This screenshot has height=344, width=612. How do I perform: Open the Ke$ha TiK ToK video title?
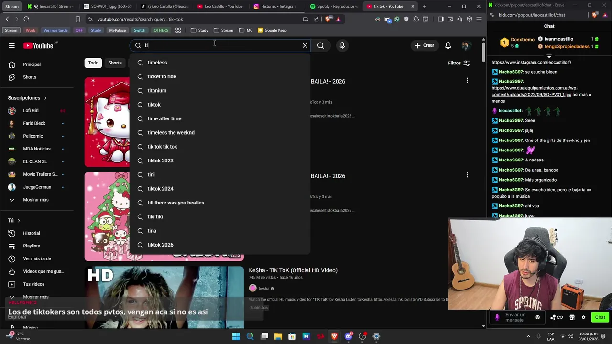[x=293, y=270]
